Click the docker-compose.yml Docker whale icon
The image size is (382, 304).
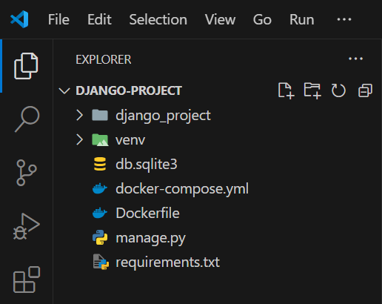[x=100, y=188]
